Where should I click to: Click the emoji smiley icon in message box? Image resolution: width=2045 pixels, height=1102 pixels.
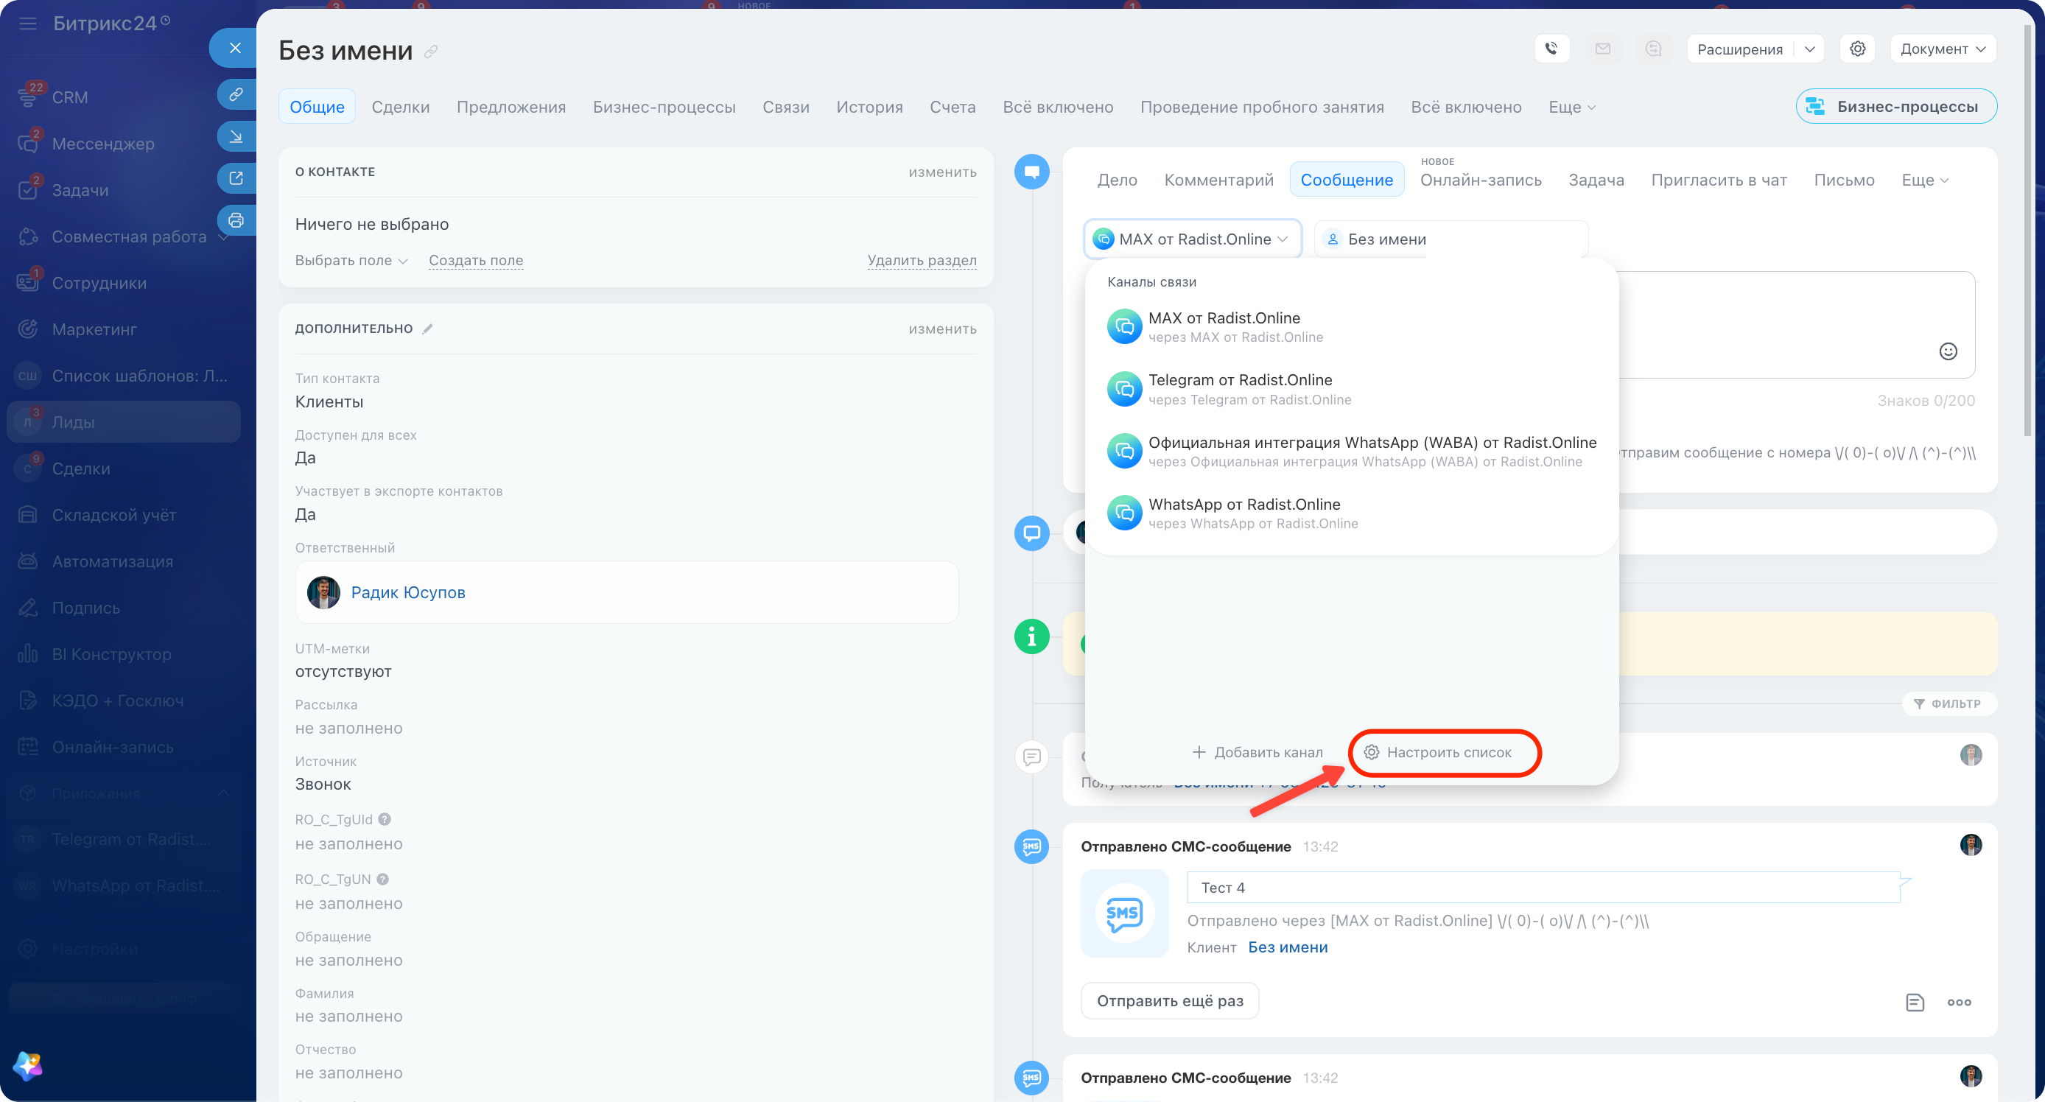[1947, 351]
